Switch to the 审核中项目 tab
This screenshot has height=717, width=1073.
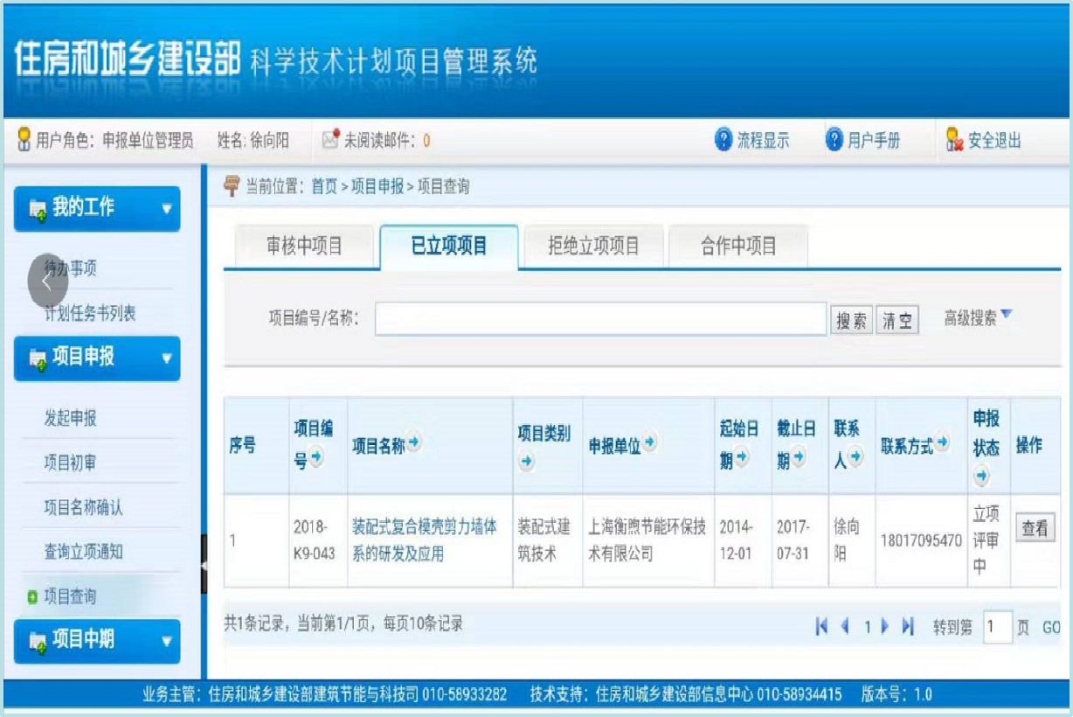click(304, 247)
